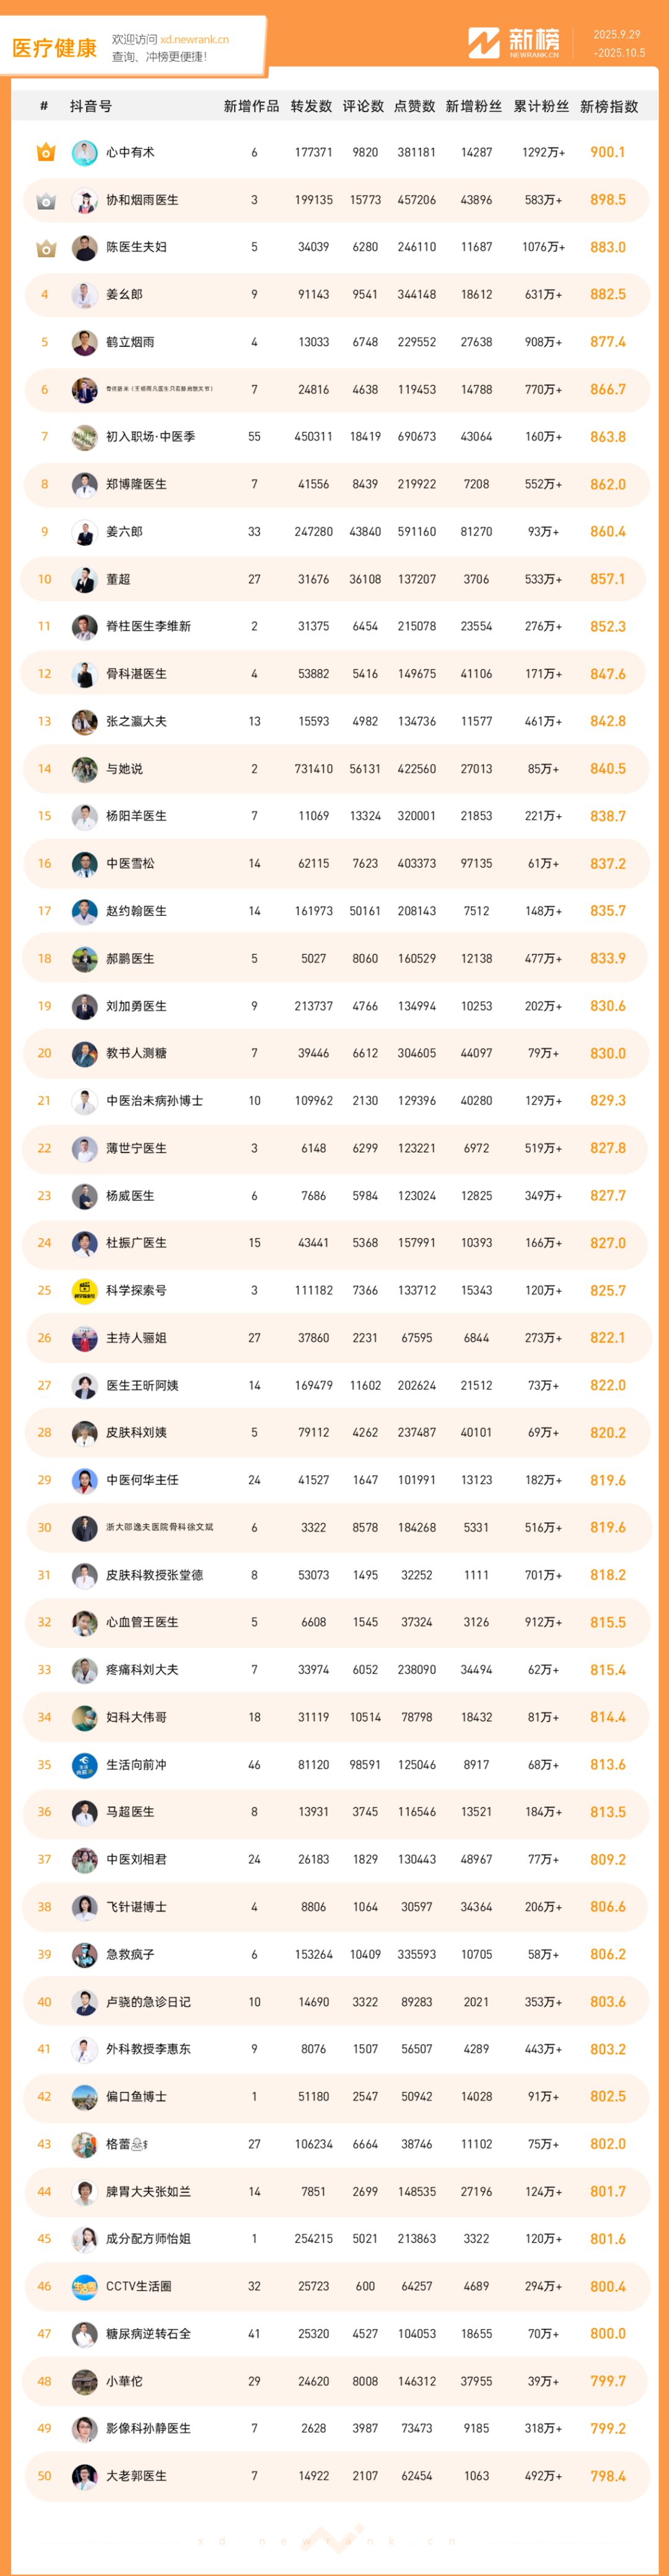669x2576 pixels.
Task: Click the 900.1 index score
Action: [607, 153]
